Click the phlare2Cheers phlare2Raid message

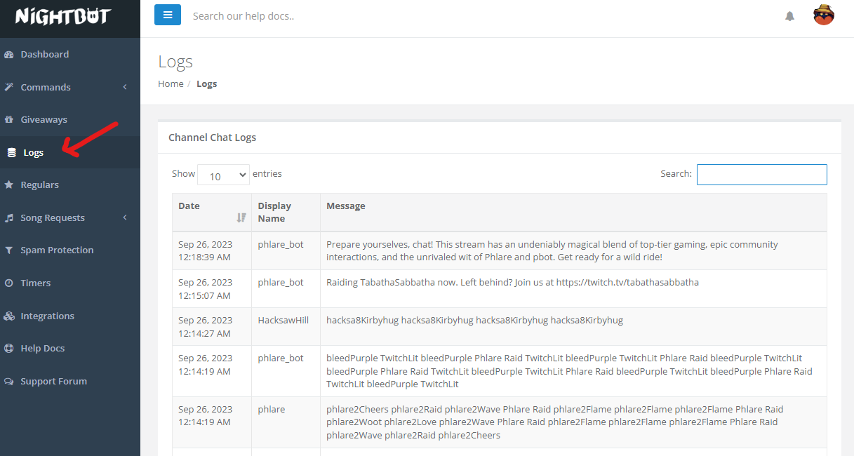pyautogui.click(x=554, y=422)
